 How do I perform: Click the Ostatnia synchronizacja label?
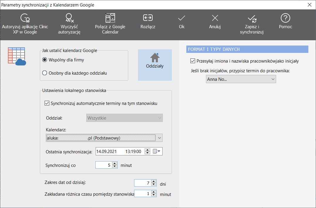point(69,152)
